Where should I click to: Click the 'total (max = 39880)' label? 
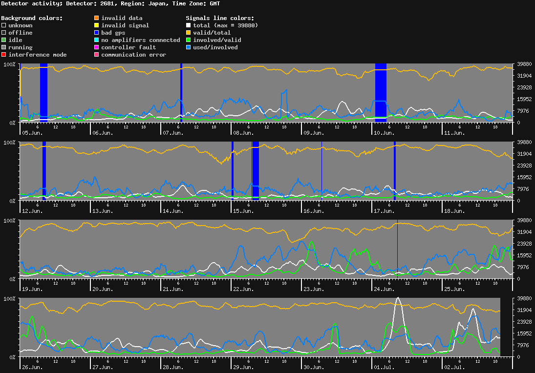coord(226,25)
